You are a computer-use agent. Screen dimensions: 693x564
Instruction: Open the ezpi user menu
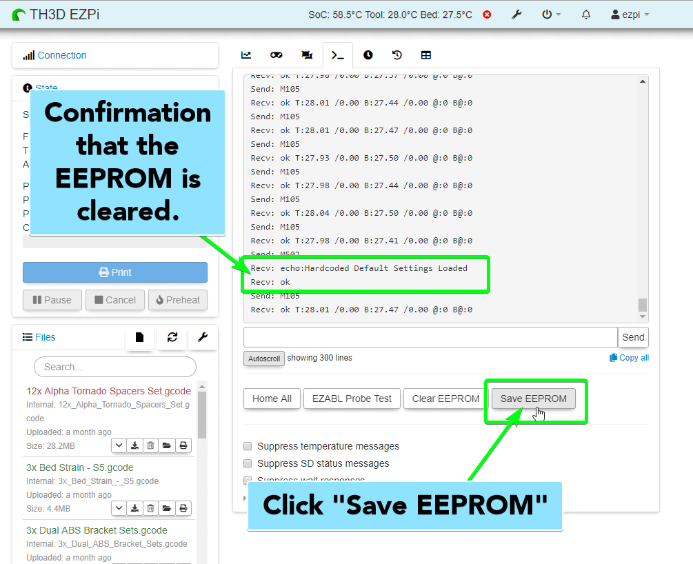[630, 14]
